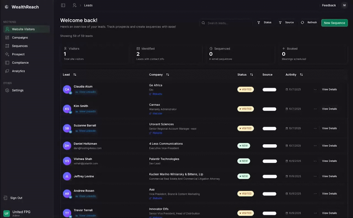Click the M profile avatar
The height and width of the screenshot is (218, 353).
coord(344,5)
